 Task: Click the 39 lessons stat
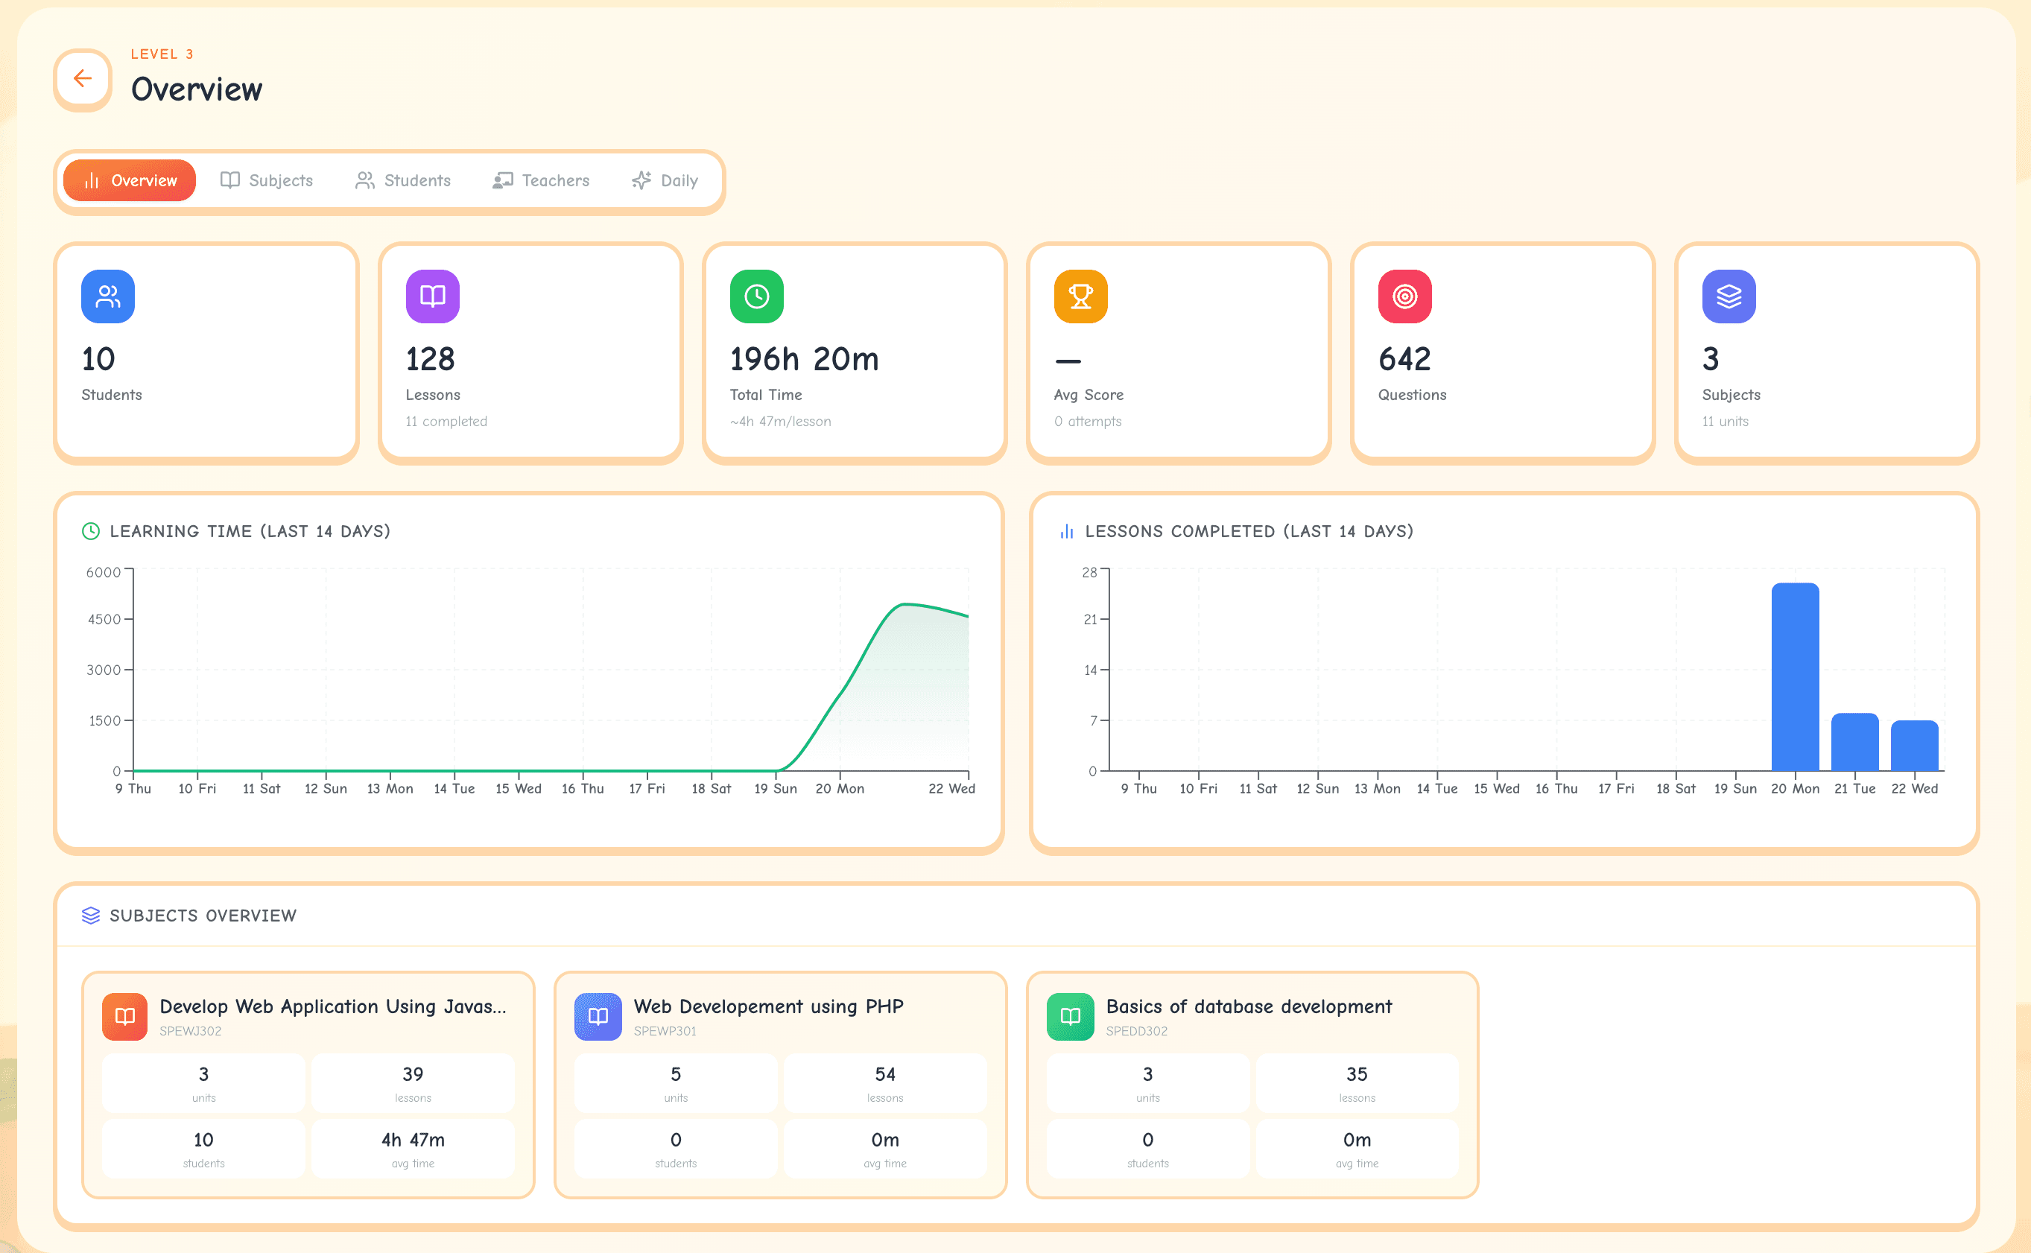[413, 1084]
